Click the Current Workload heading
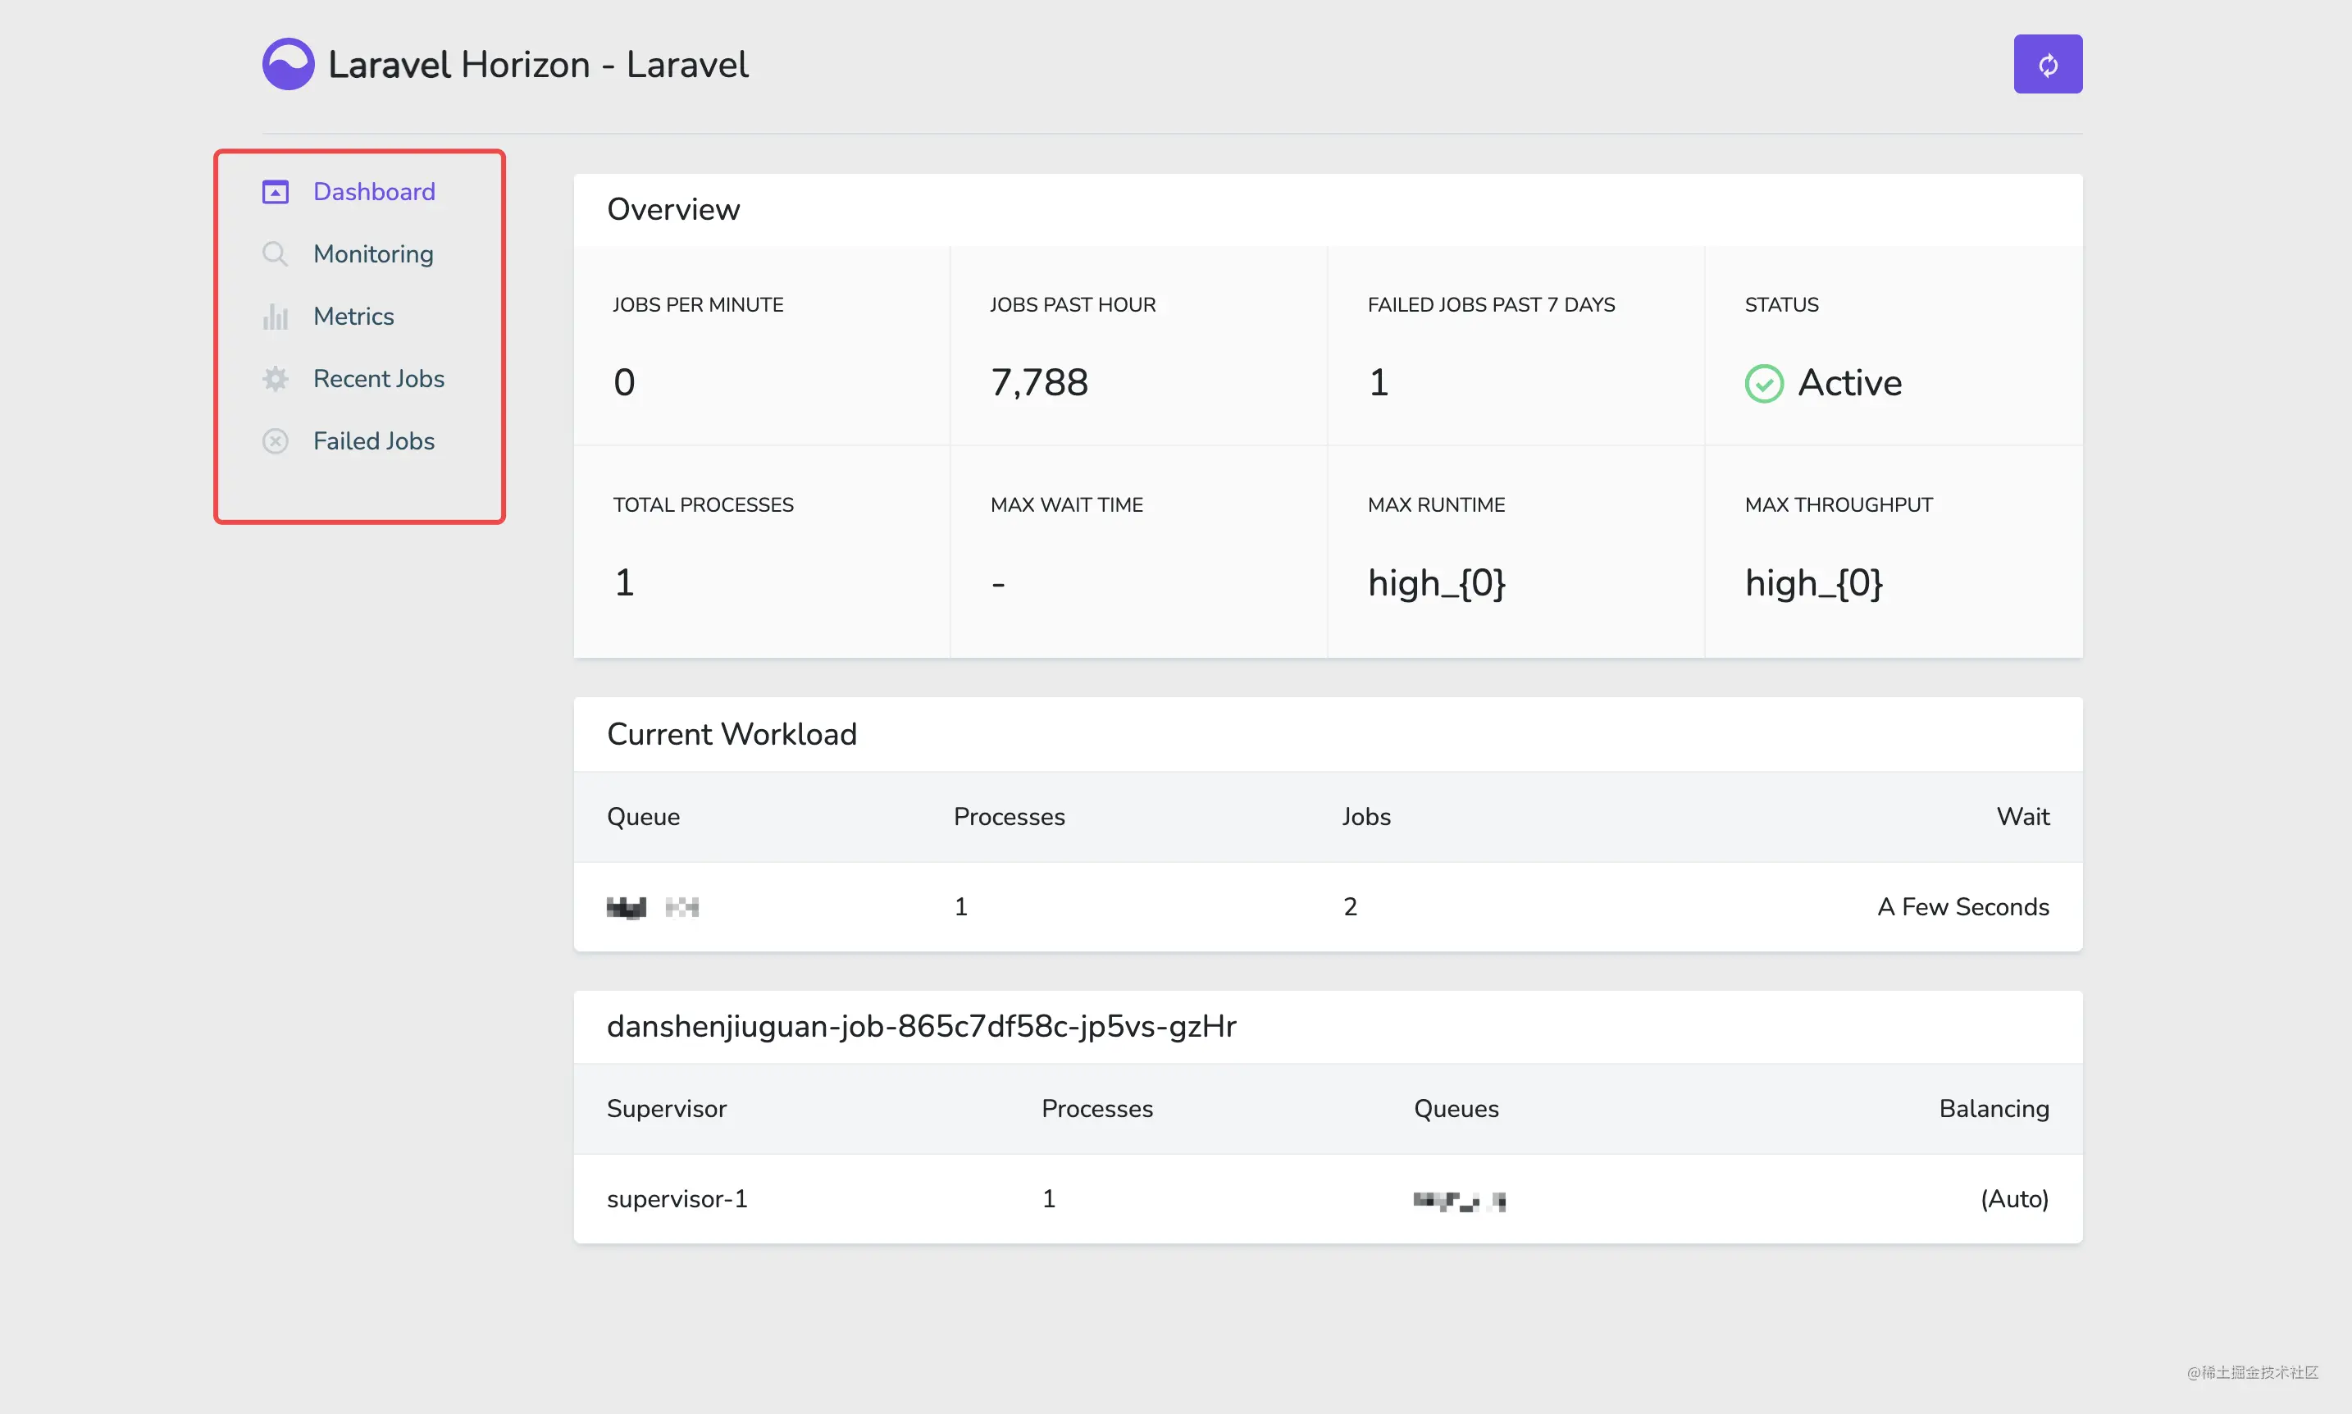This screenshot has width=2352, height=1414. [732, 734]
